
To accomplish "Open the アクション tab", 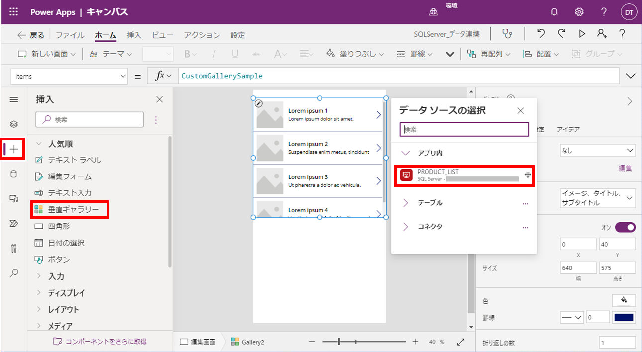I will pyautogui.click(x=202, y=35).
